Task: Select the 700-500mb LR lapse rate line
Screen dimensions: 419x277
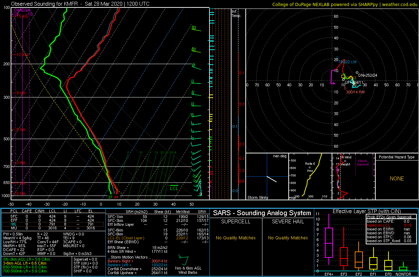Action: click(25, 271)
